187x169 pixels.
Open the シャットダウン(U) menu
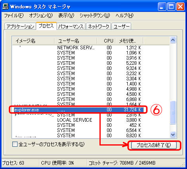95,16
